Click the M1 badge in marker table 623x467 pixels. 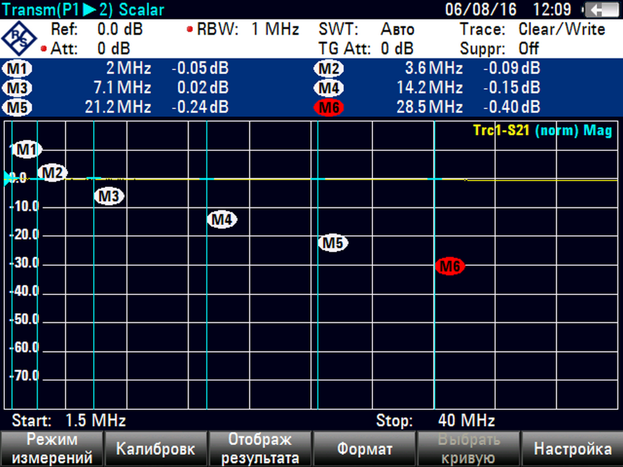pyautogui.click(x=18, y=69)
